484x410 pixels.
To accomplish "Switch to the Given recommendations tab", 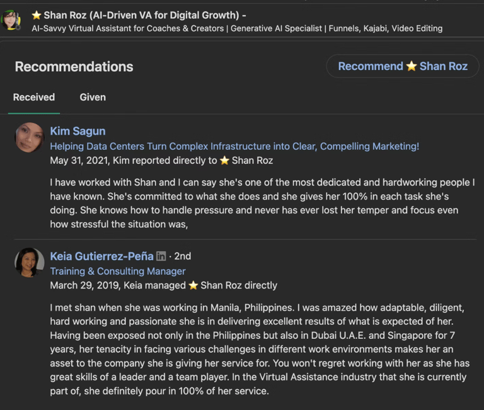I will coord(93,97).
